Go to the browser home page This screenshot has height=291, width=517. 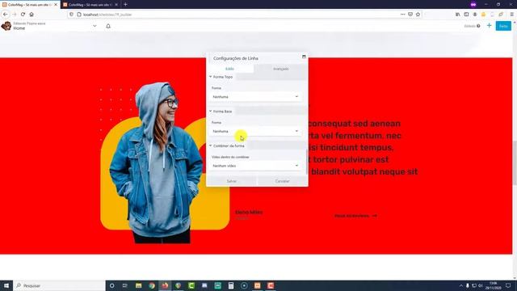tap(32, 15)
